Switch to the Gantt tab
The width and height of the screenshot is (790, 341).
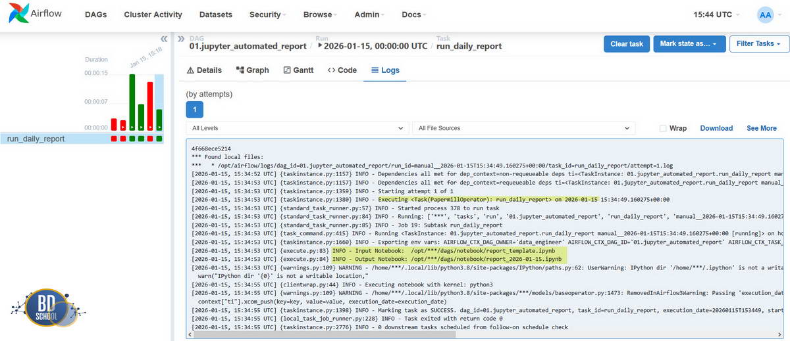pyautogui.click(x=298, y=70)
